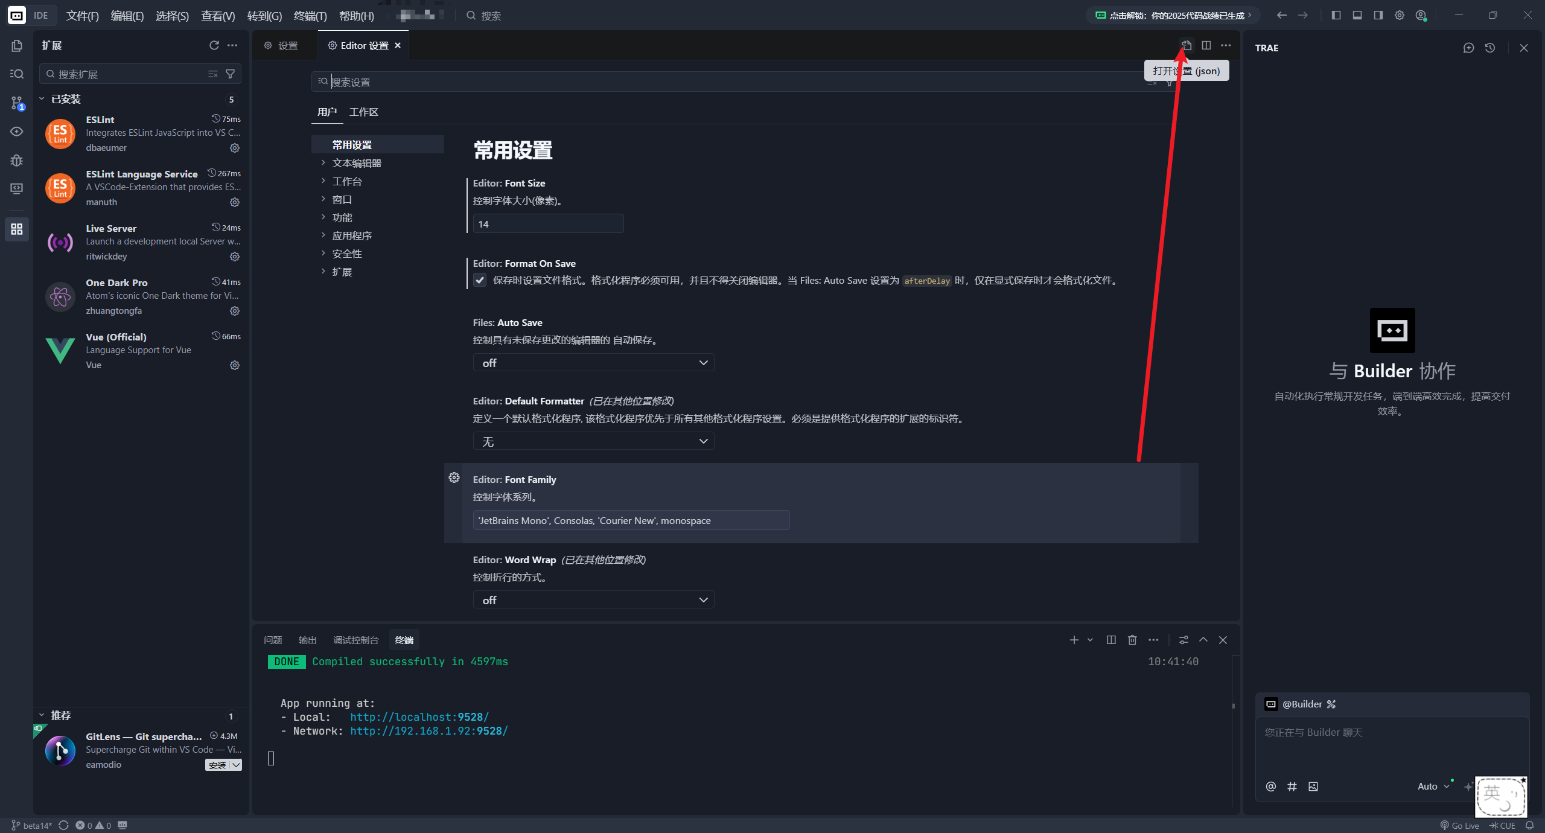The width and height of the screenshot is (1545, 833).
Task: Switch to 工作区 settings tab
Action: point(363,112)
